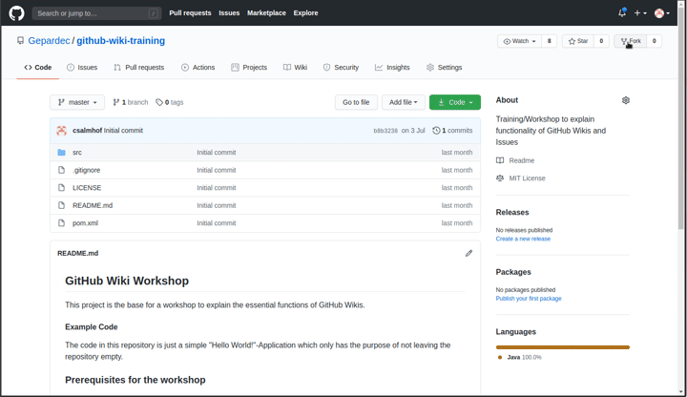Click the file icon beside pom.xml
Screen dimensions: 687x397
click(61, 223)
